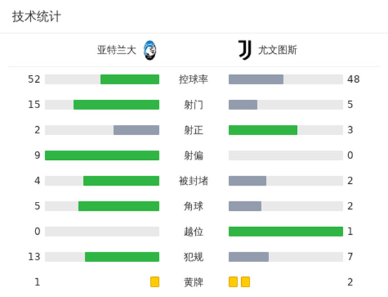
Task: Click Atalanta's full green 射偏 bar
Action: tap(102, 155)
